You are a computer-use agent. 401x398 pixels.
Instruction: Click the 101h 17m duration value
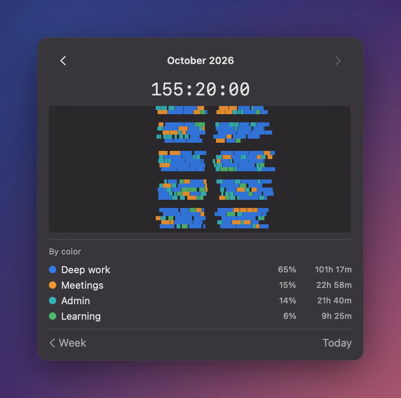[333, 270]
